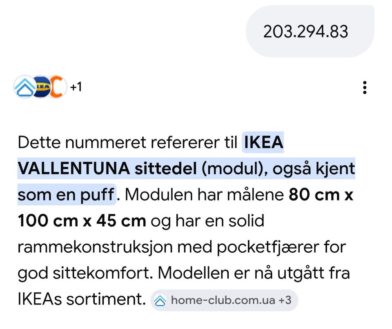The height and width of the screenshot is (329, 392).
Task: Expand the +3 sources count in chip
Action: pos(285,300)
